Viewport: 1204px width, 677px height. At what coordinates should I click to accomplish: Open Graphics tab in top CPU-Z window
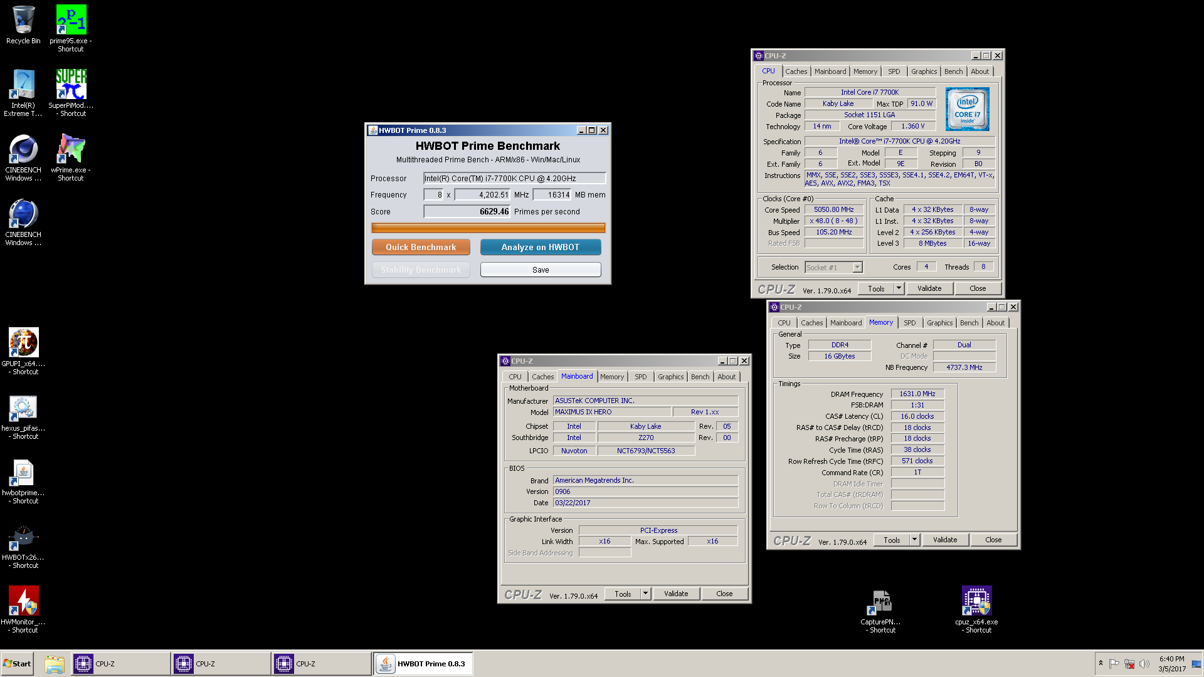tap(924, 71)
